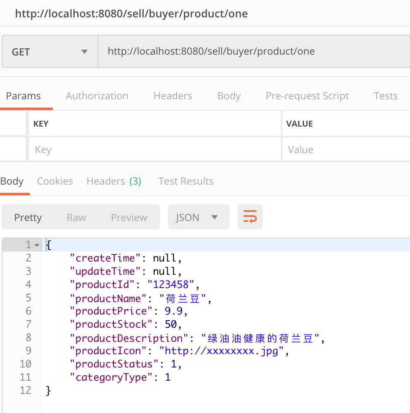Switch to the Tests tab
Viewport: 410px width, 413px height.
386,96
